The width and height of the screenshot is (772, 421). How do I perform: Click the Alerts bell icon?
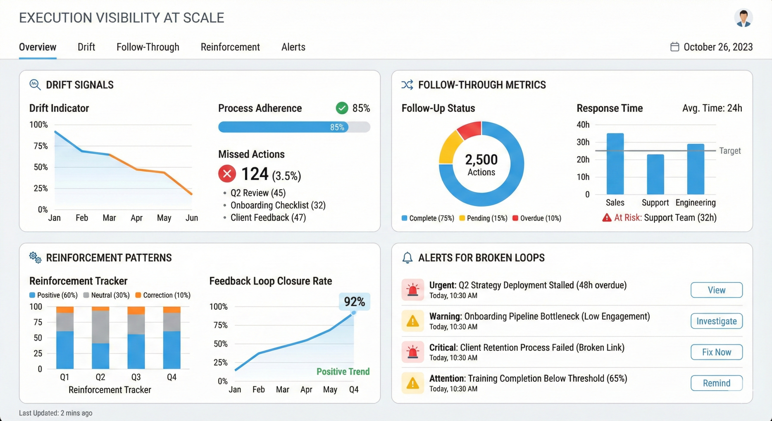407,258
